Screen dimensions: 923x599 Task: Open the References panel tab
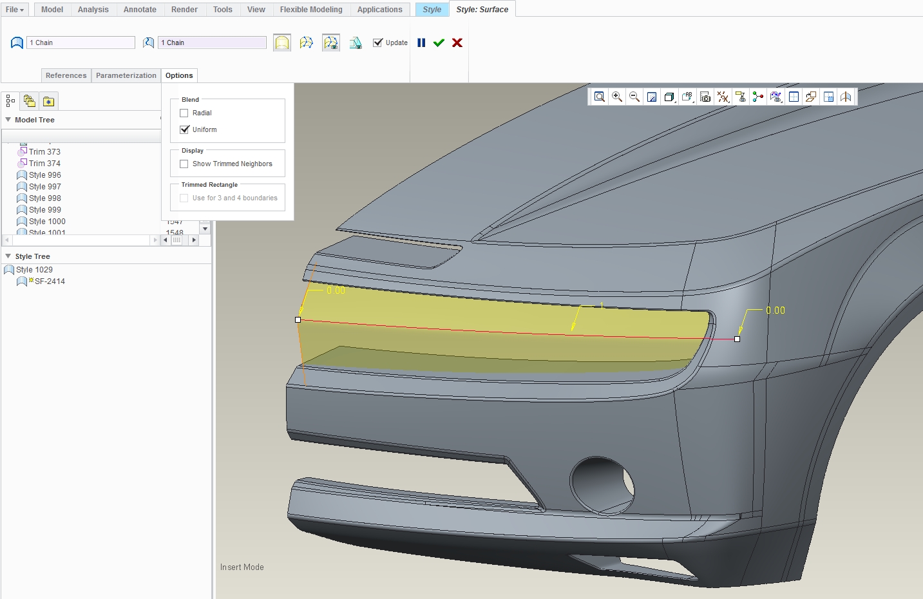click(x=66, y=75)
